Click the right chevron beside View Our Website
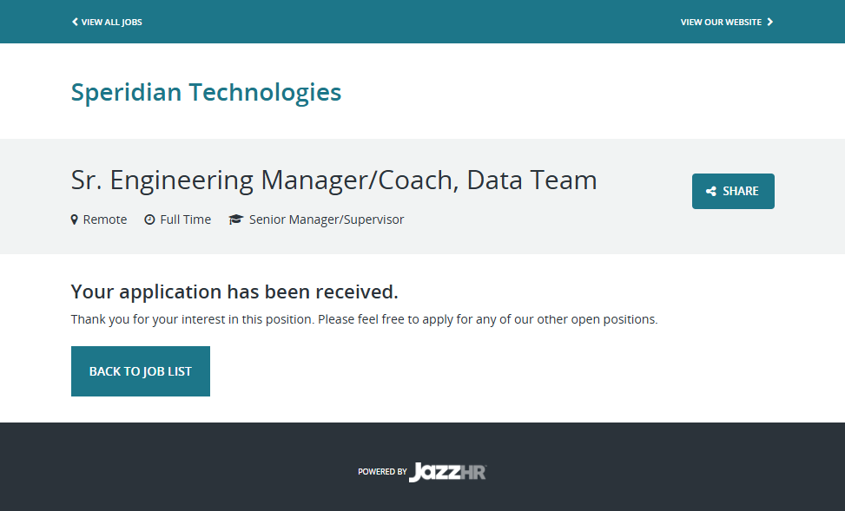845x511 pixels. coord(770,22)
